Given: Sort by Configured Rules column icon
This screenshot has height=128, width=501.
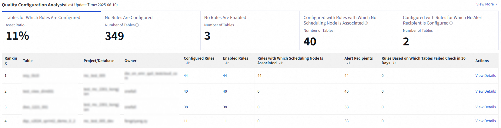Looking at the screenshot, I should pos(188,63).
